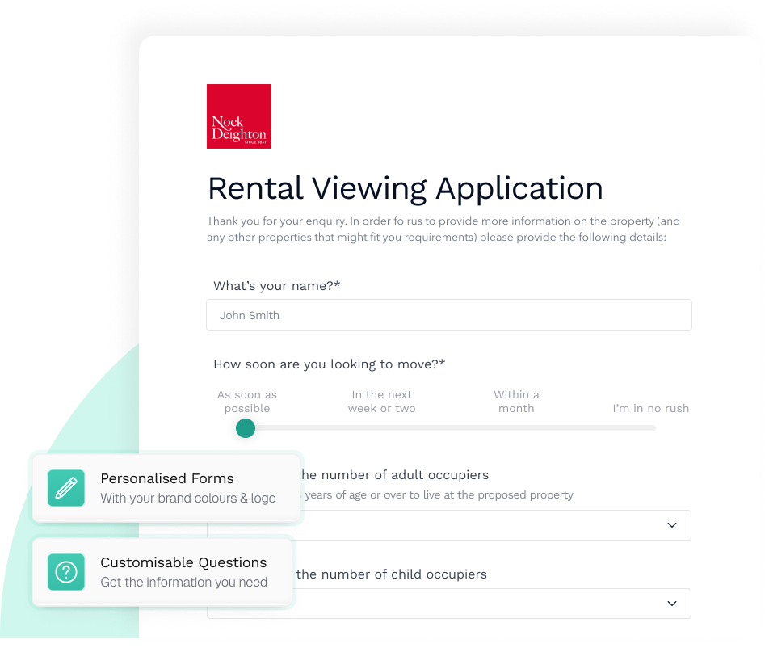769x648 pixels.
Task: Click 'With your brand colours & logo' text
Action: point(188,498)
